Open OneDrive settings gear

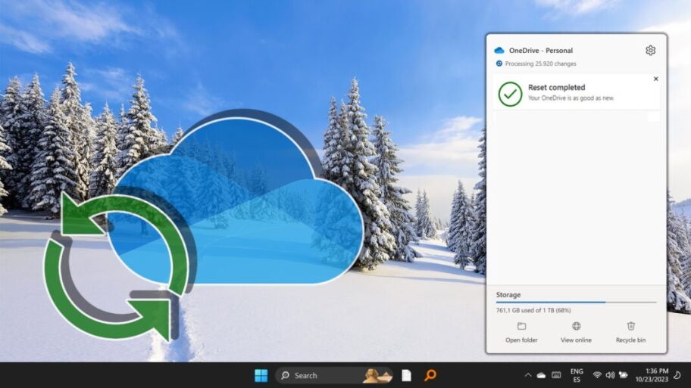coord(650,50)
